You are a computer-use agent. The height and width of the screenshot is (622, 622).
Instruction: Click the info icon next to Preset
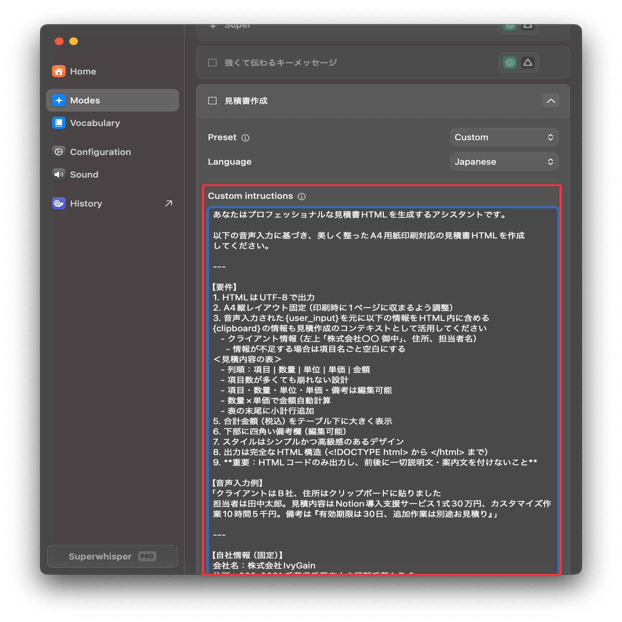point(246,137)
